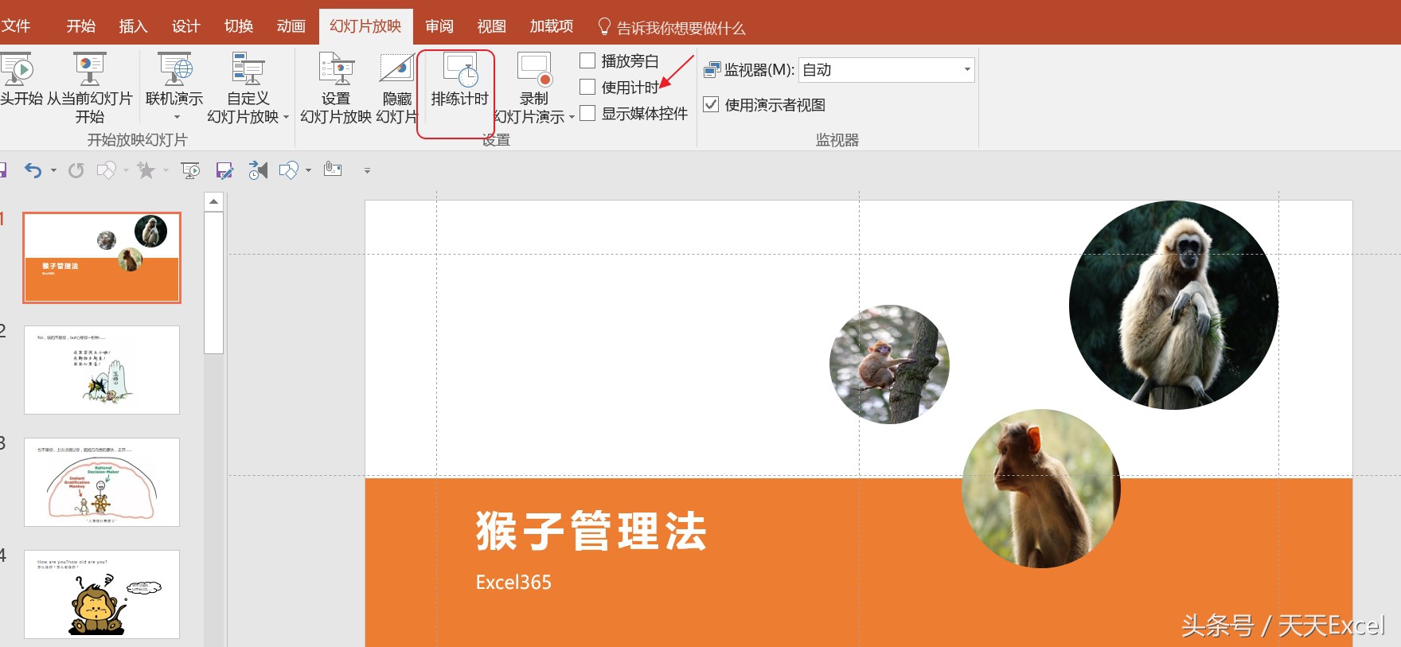Viewport: 1401px width, 647px height.
Task: Click the 监视器 monitor icon
Action: 712,70
